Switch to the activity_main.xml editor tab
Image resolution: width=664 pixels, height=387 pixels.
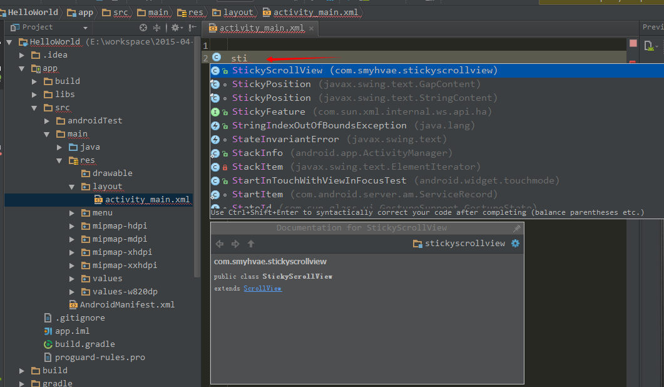[261, 28]
